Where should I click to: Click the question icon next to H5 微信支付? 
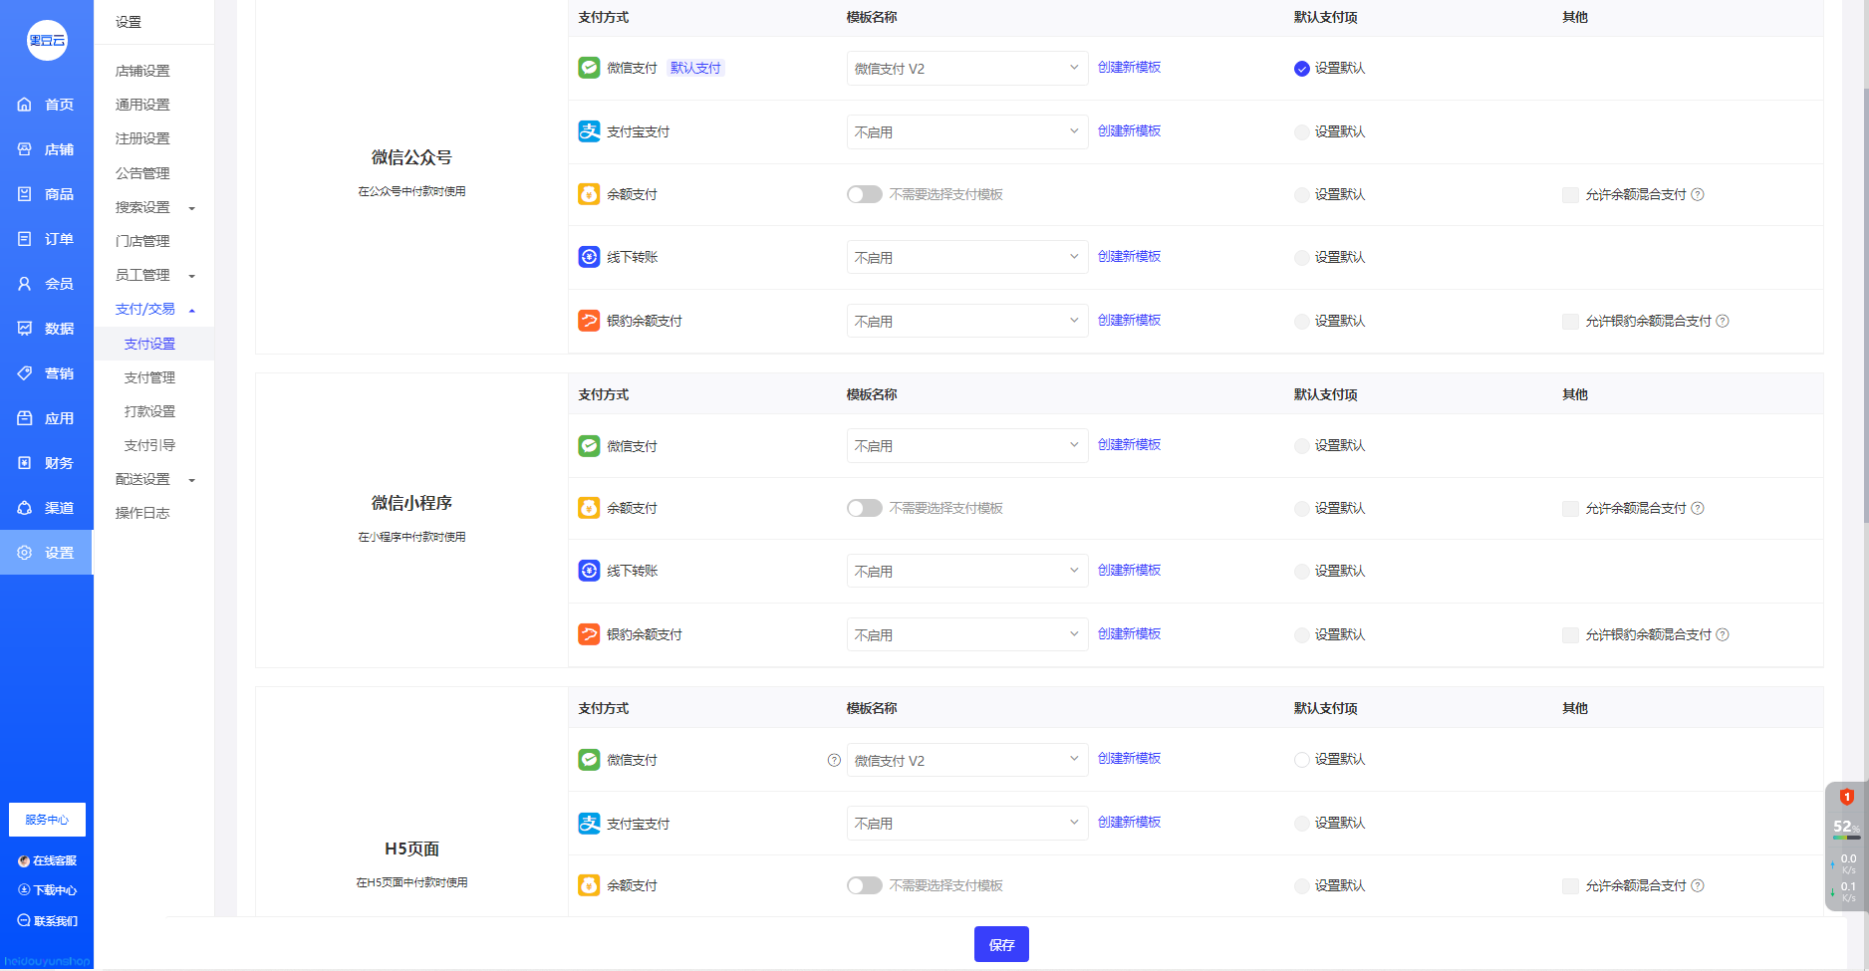pos(834,760)
